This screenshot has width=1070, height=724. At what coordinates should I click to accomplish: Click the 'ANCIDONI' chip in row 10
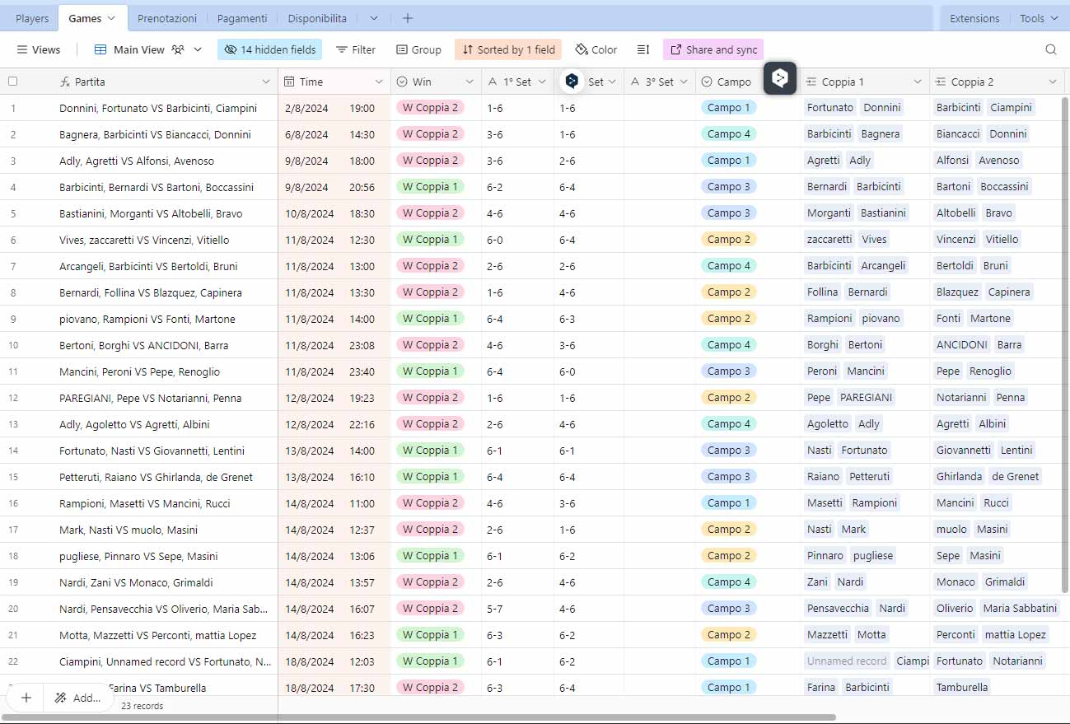point(961,344)
